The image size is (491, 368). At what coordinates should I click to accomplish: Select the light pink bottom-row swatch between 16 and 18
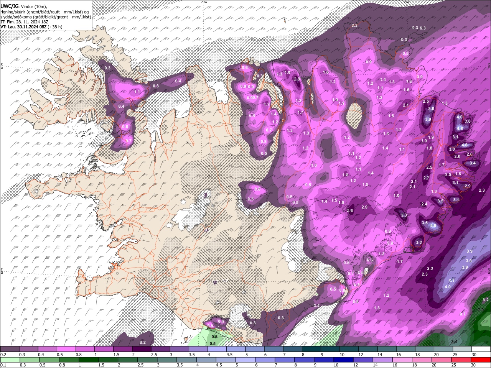pos(403,360)
